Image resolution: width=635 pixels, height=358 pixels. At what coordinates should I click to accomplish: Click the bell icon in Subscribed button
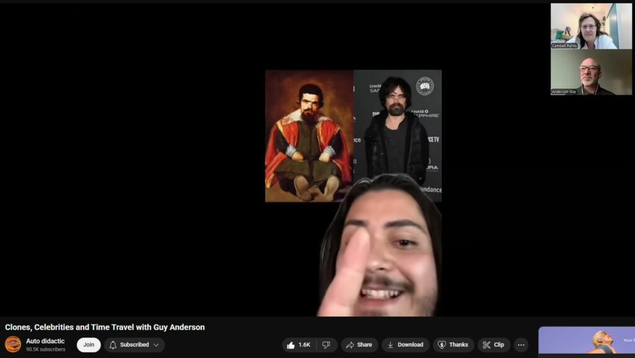coord(113,345)
